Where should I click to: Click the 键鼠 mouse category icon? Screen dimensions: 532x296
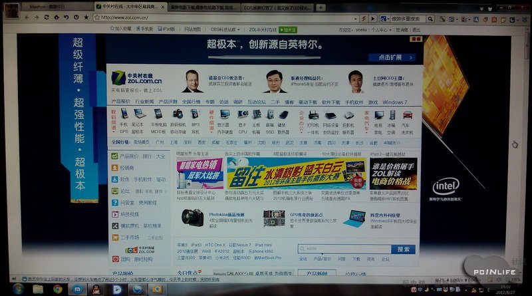(x=283, y=114)
